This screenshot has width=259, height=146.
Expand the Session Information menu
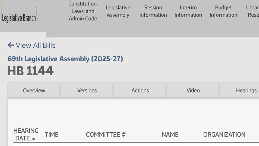click(x=153, y=11)
